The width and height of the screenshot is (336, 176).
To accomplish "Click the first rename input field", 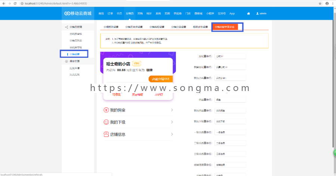I will tap(230, 56).
